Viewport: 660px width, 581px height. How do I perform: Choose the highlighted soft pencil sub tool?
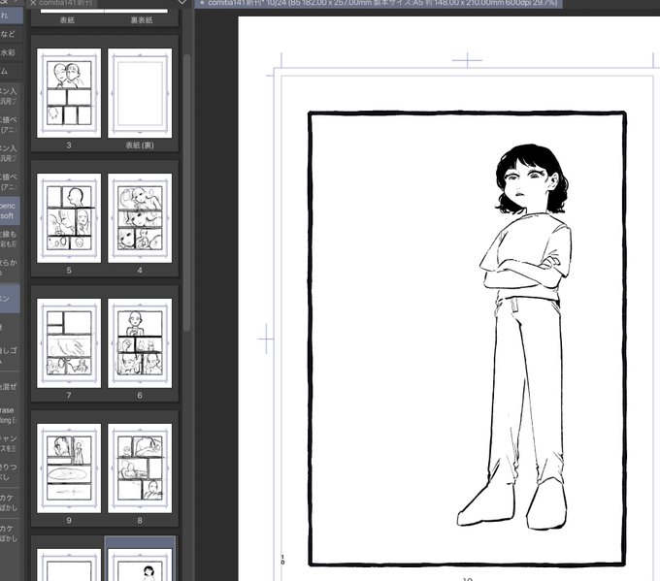pyautogui.click(x=10, y=210)
